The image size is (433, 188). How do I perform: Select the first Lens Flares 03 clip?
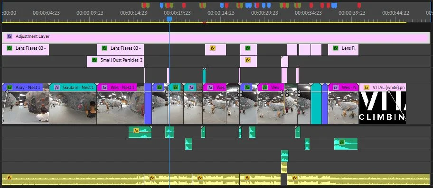coord(26,50)
